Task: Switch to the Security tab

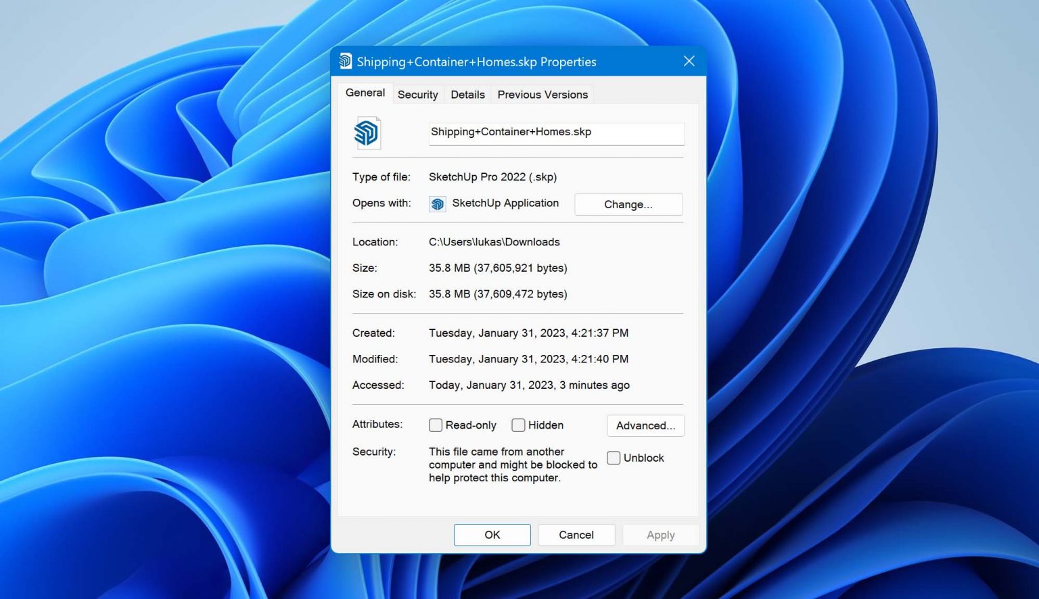Action: tap(417, 94)
